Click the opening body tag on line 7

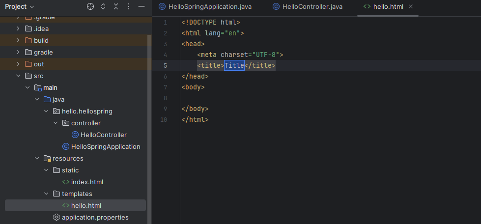(193, 87)
